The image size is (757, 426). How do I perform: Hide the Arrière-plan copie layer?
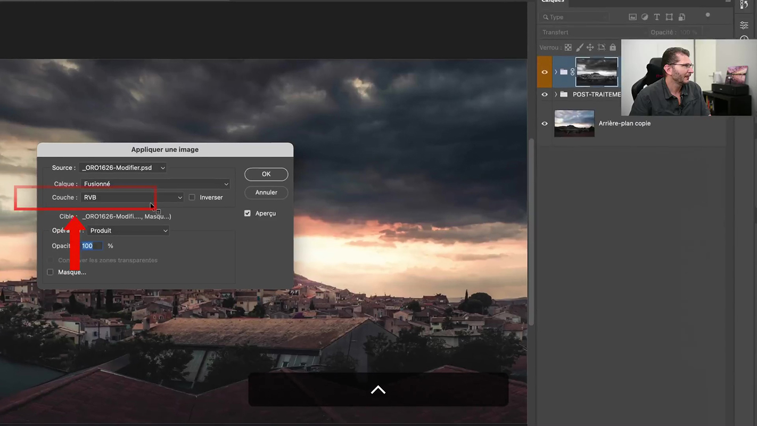click(545, 124)
